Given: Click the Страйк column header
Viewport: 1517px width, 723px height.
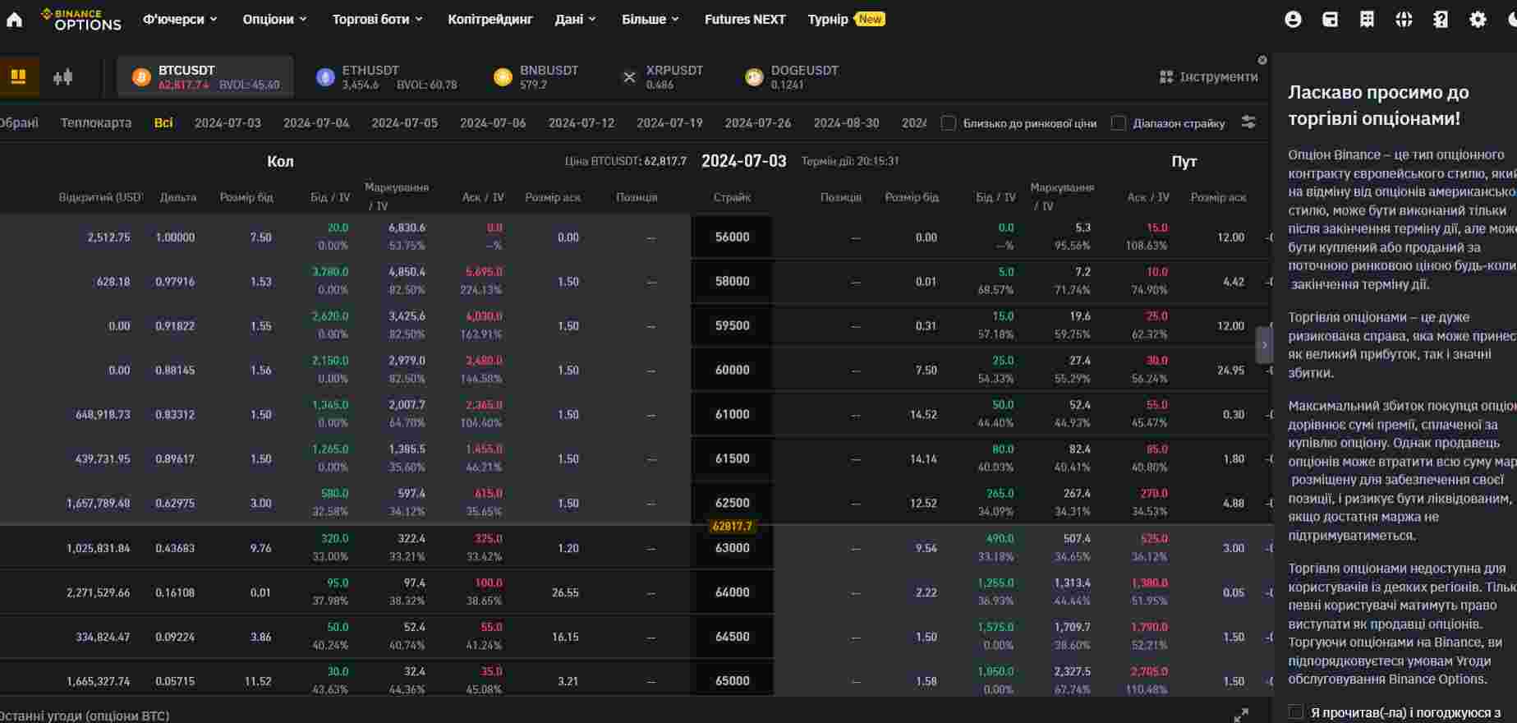Looking at the screenshot, I should click(x=732, y=197).
